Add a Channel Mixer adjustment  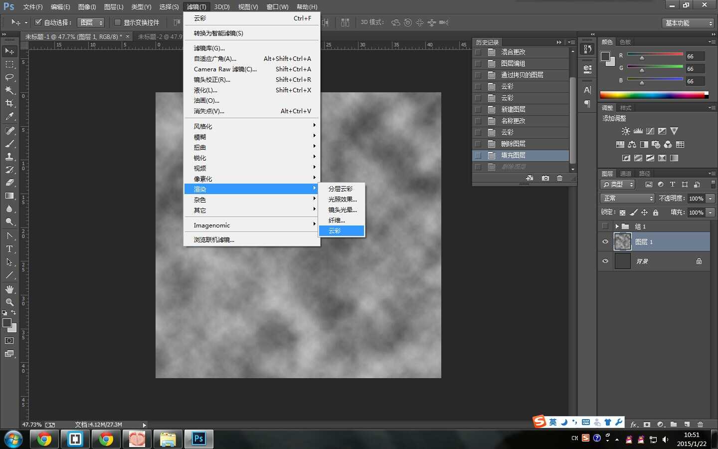tap(668, 145)
